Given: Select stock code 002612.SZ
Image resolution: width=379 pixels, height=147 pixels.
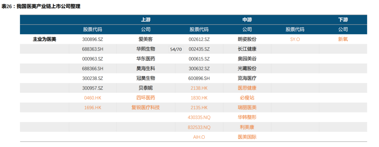Looking at the screenshot, I should [199, 39].
